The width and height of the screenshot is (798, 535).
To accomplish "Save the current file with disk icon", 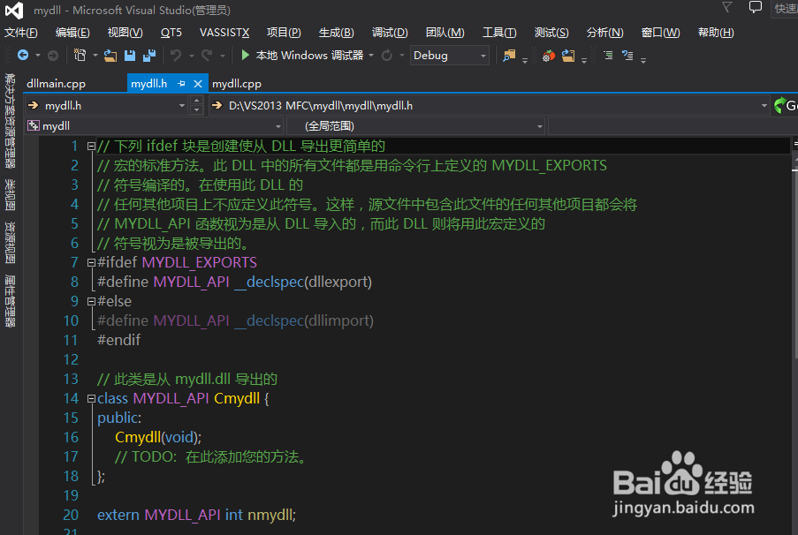I will pos(130,56).
